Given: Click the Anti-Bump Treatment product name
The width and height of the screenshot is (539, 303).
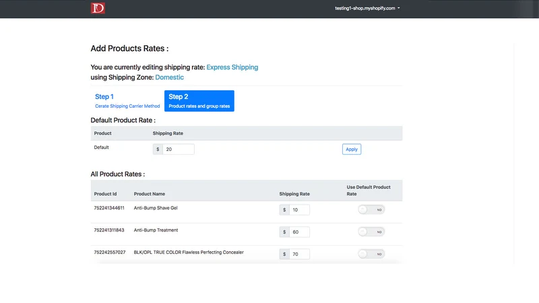Looking at the screenshot, I should pos(156,230).
